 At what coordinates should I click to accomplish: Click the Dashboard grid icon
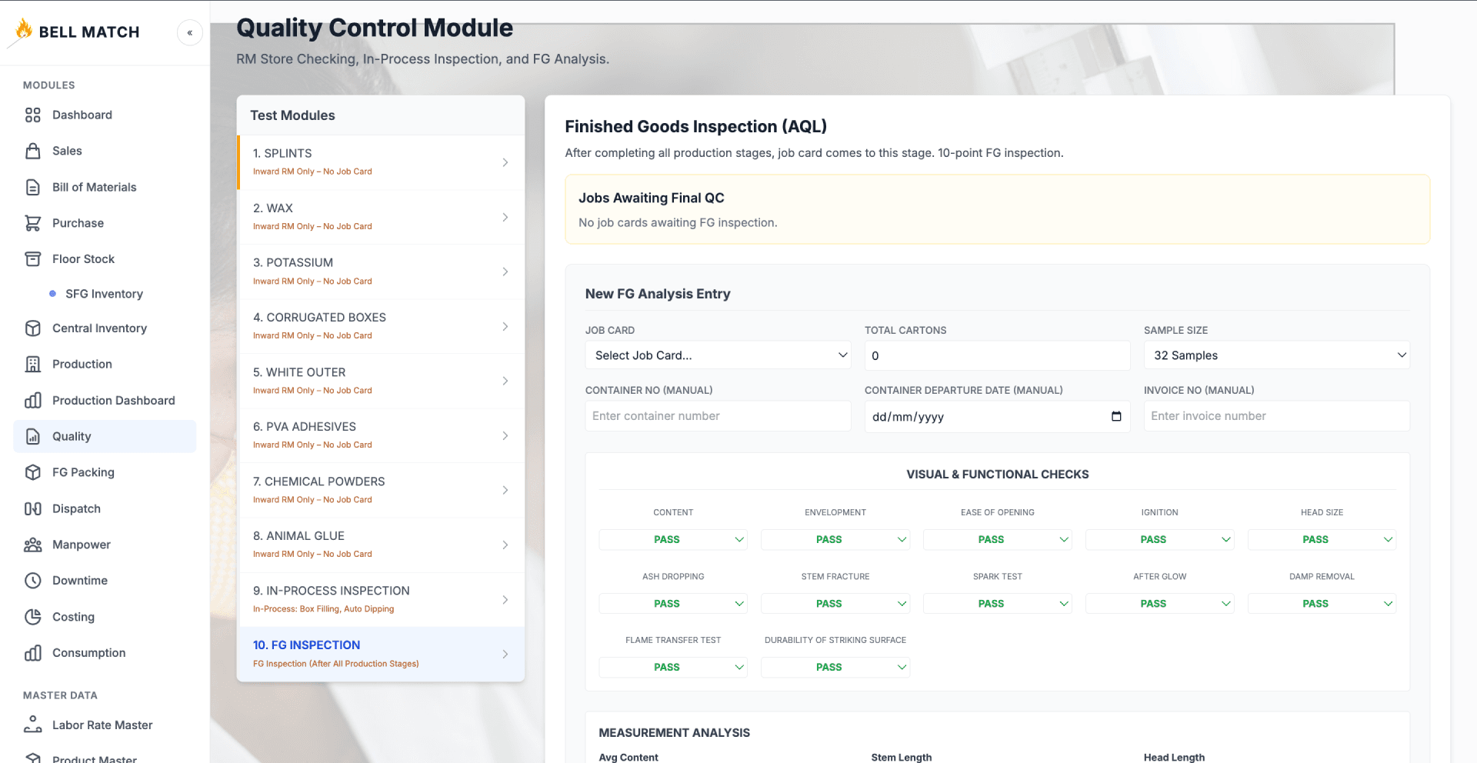point(33,115)
